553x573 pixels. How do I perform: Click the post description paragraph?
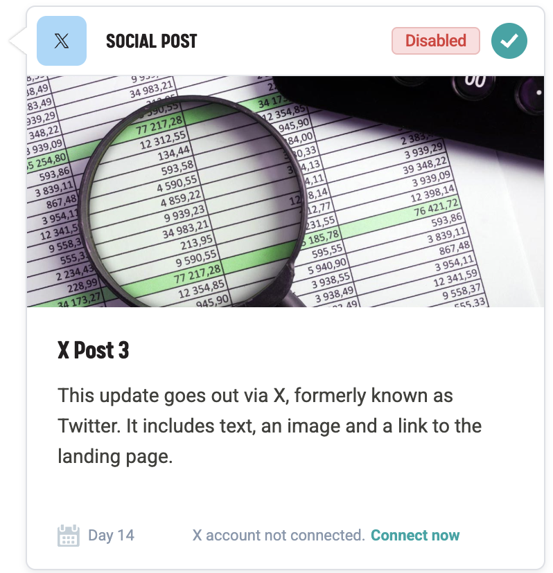270,426
